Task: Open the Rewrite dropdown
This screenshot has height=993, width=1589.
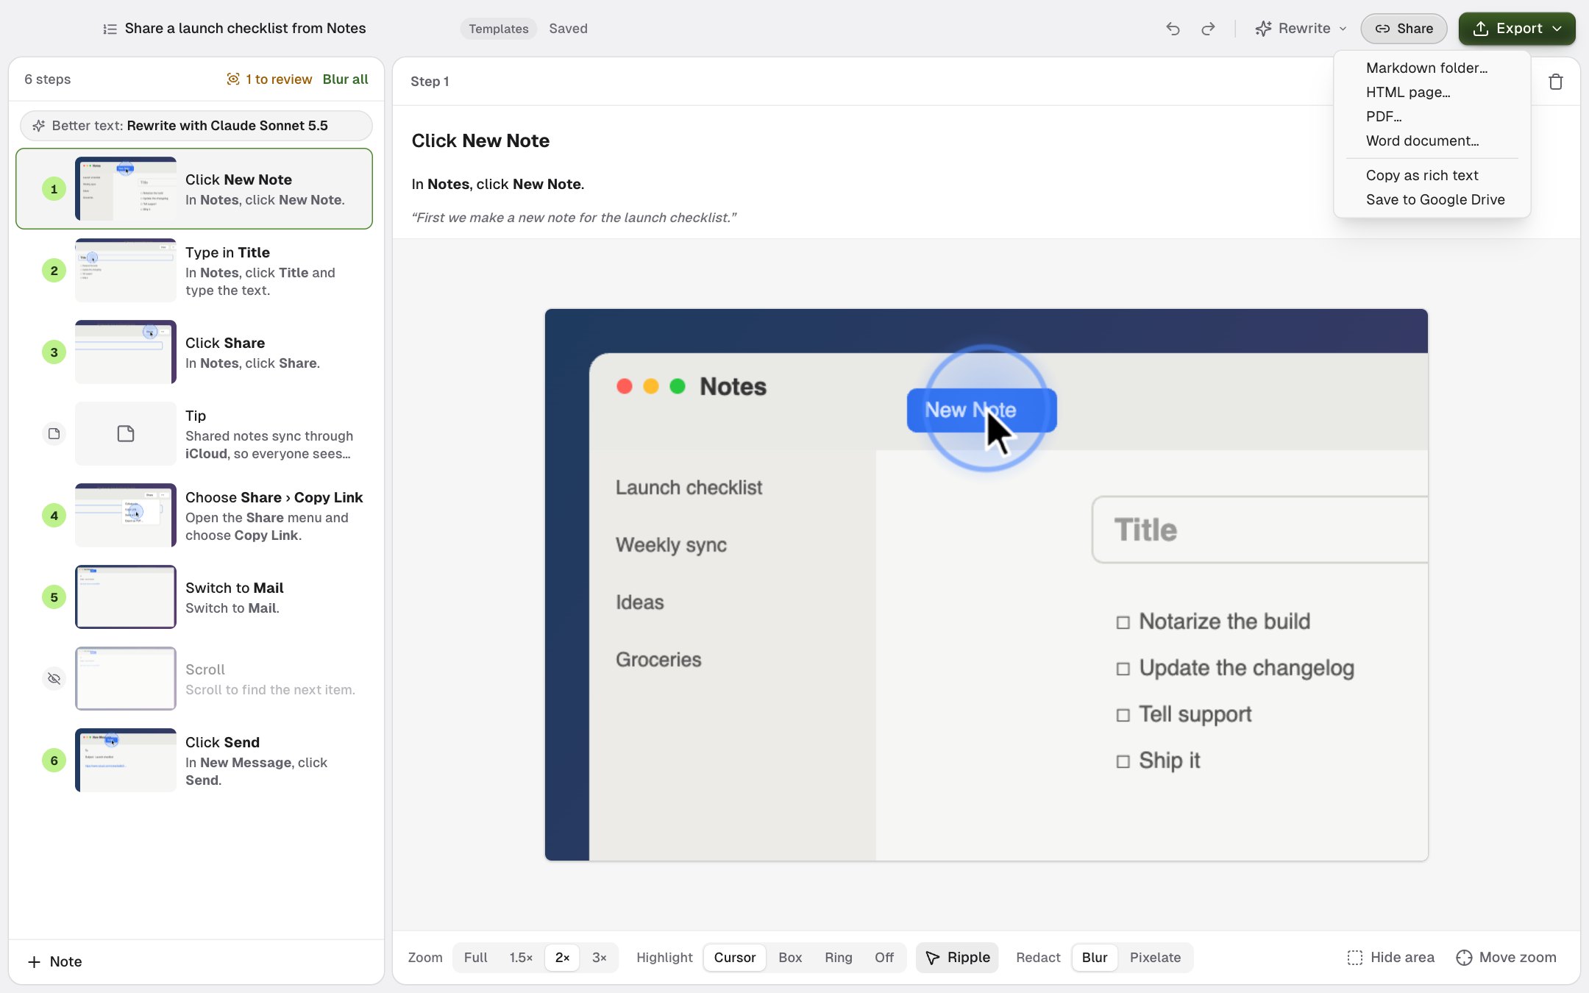Action: tap(1301, 29)
